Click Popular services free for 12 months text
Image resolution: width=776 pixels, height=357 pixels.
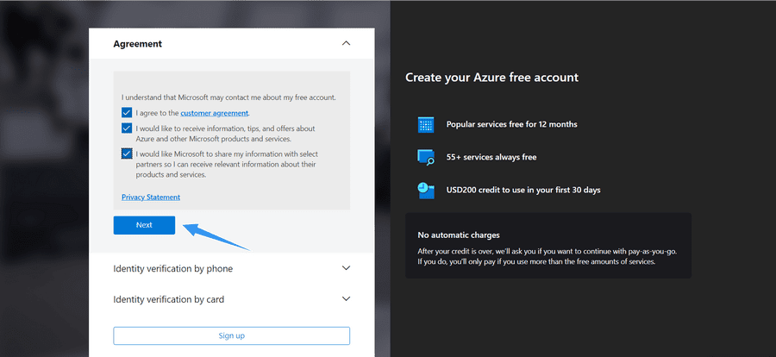tap(511, 124)
